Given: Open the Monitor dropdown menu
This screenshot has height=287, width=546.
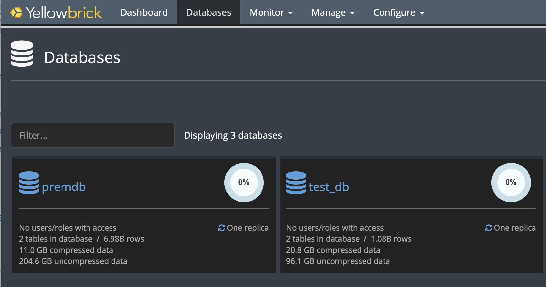Looking at the screenshot, I should [x=271, y=12].
